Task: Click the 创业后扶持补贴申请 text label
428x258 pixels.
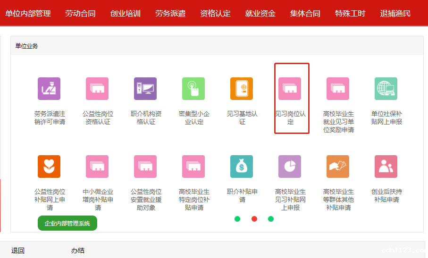Action: (386, 196)
